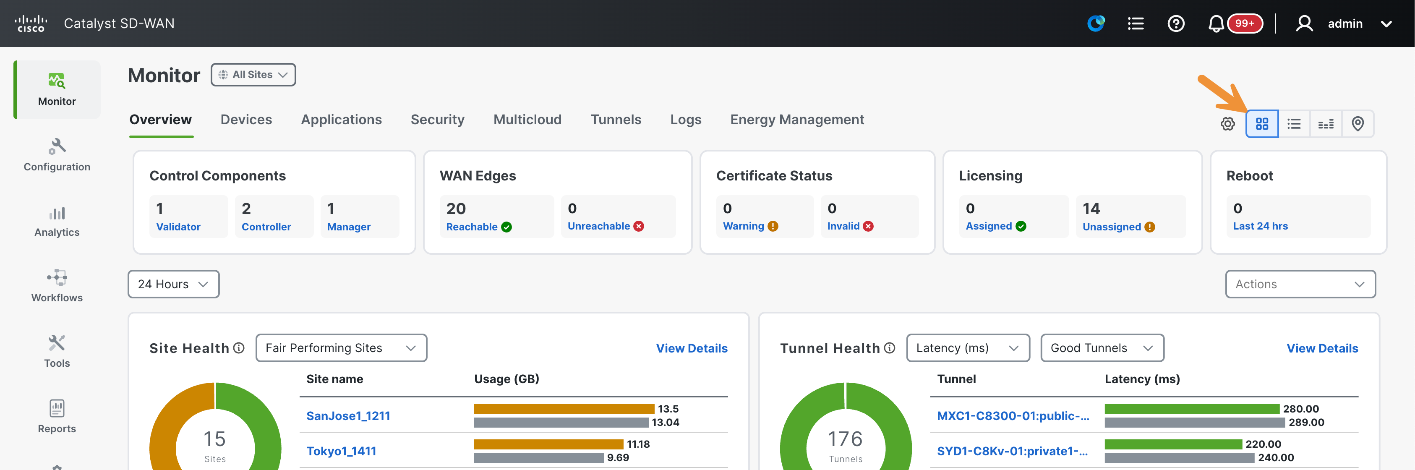Open the Analytics sidebar section

click(x=57, y=221)
